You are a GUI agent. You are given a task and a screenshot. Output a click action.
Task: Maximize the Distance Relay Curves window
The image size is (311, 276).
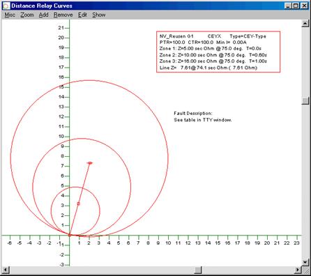click(x=296, y=6)
